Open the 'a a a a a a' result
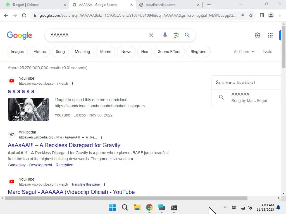The height and width of the screenshot is (214, 286). (21, 91)
